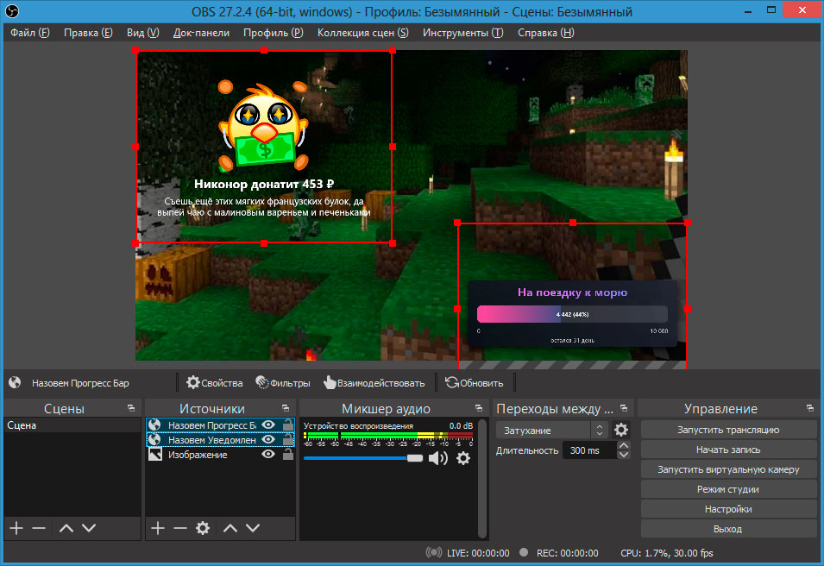Add a new source in the Источники panel
This screenshot has width=824, height=566.
coord(158,528)
